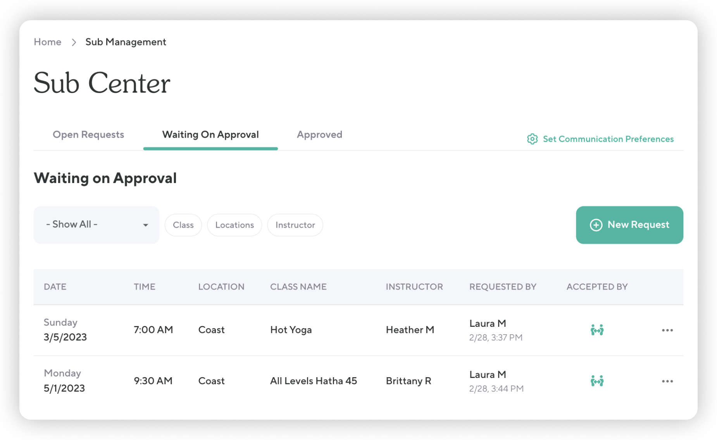717x440 pixels.
Task: Toggle the Class filter chip
Action: (183, 225)
